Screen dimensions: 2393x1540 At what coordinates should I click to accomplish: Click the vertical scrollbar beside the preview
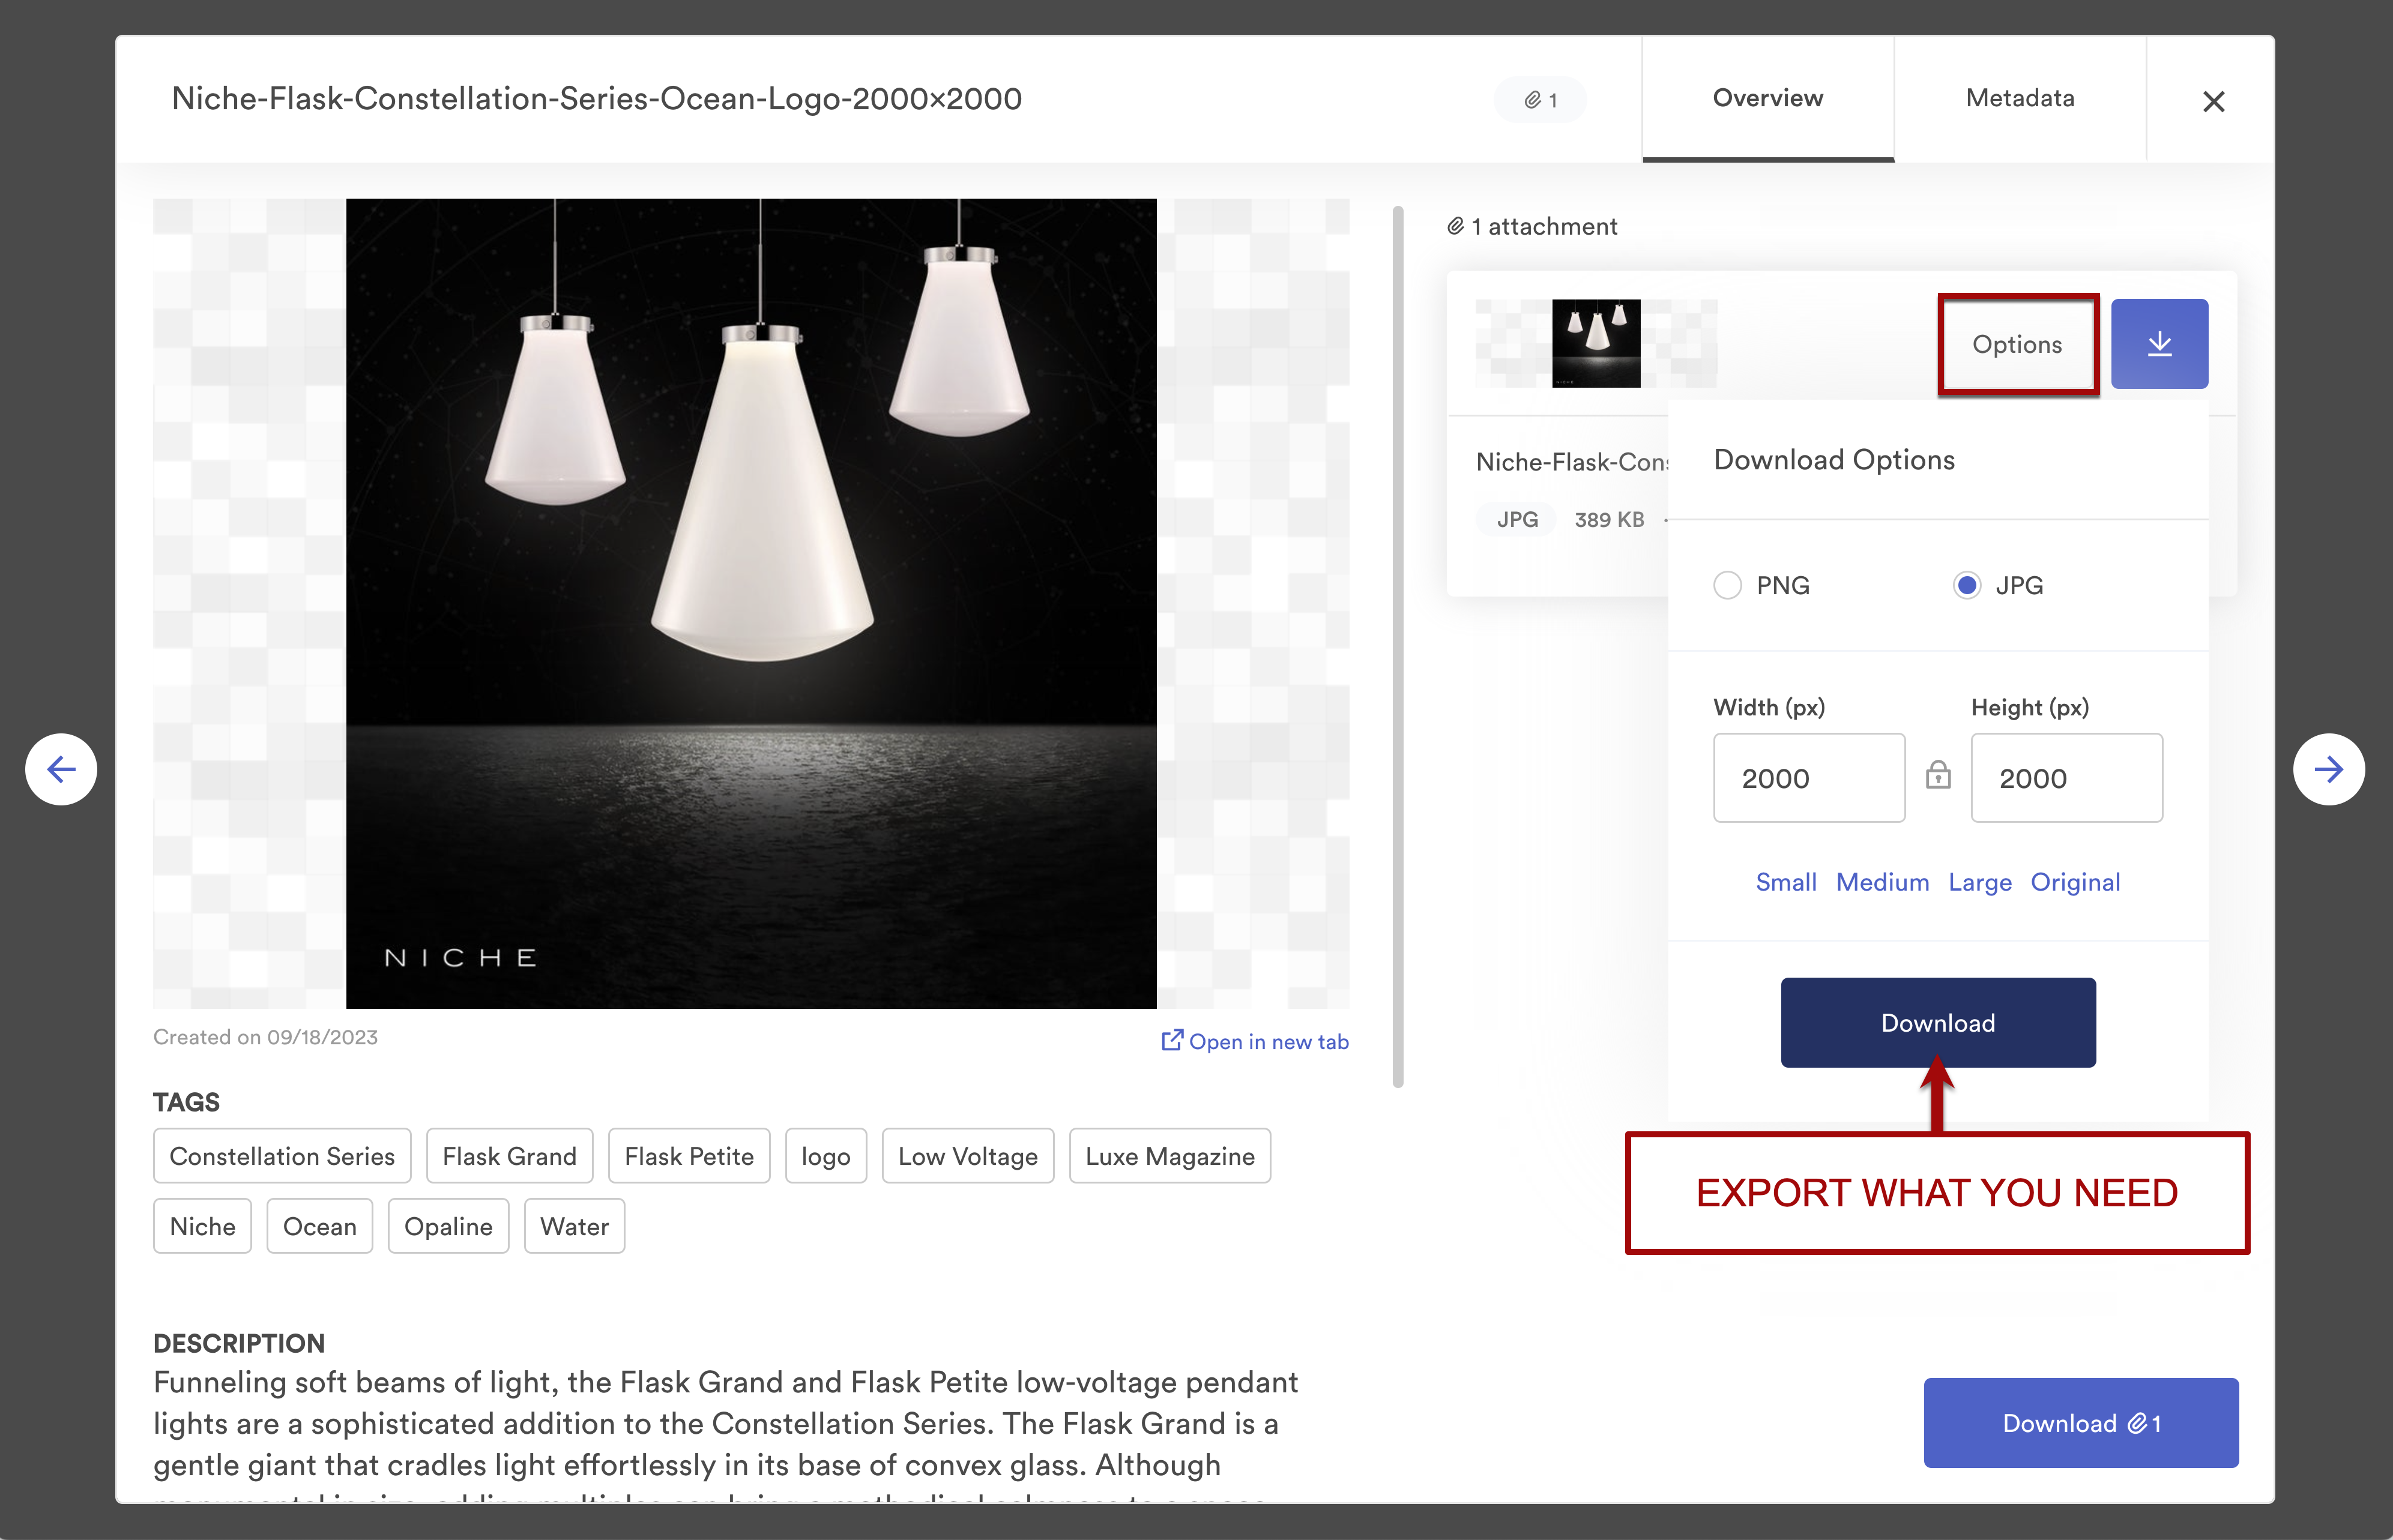coord(1398,646)
